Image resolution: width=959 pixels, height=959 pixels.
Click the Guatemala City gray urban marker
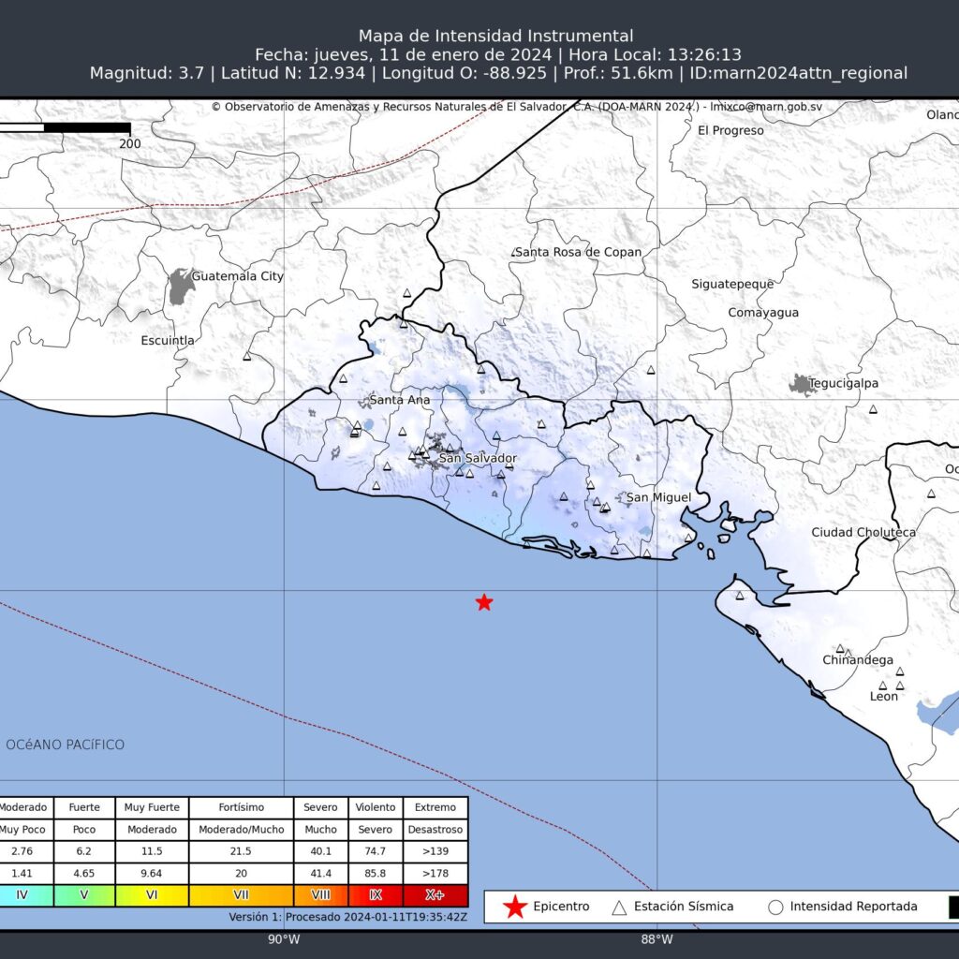tap(180, 286)
